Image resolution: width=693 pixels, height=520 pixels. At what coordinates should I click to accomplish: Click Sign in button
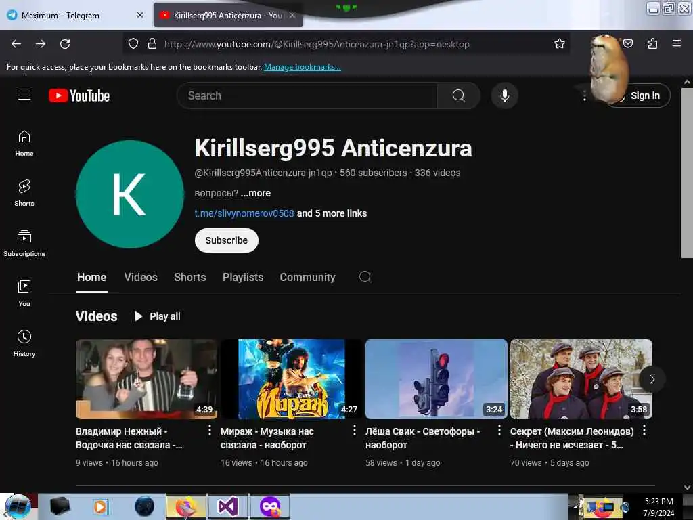tap(638, 95)
